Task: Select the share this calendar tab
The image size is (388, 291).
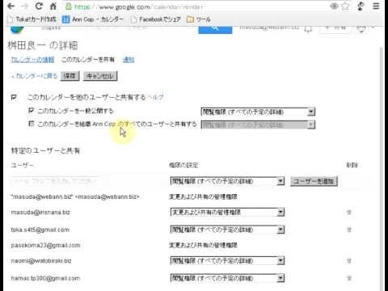Action: pyautogui.click(x=88, y=60)
